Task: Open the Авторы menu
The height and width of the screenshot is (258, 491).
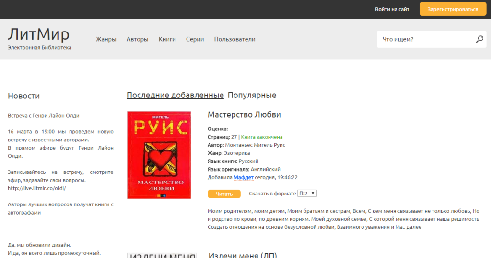Action: pyautogui.click(x=138, y=39)
